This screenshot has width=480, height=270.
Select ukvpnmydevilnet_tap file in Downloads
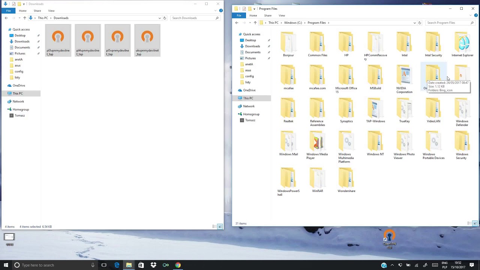point(147,40)
